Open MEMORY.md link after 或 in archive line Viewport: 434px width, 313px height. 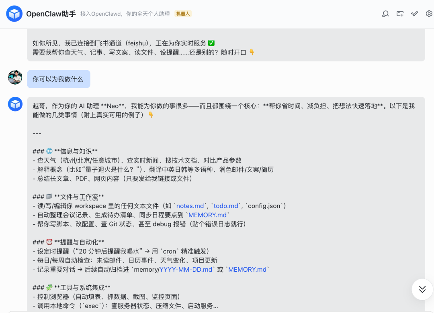247,270
